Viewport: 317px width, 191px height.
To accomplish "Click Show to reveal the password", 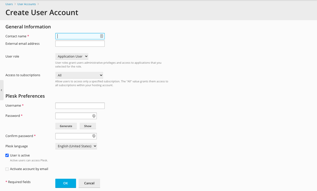I will 88,126.
